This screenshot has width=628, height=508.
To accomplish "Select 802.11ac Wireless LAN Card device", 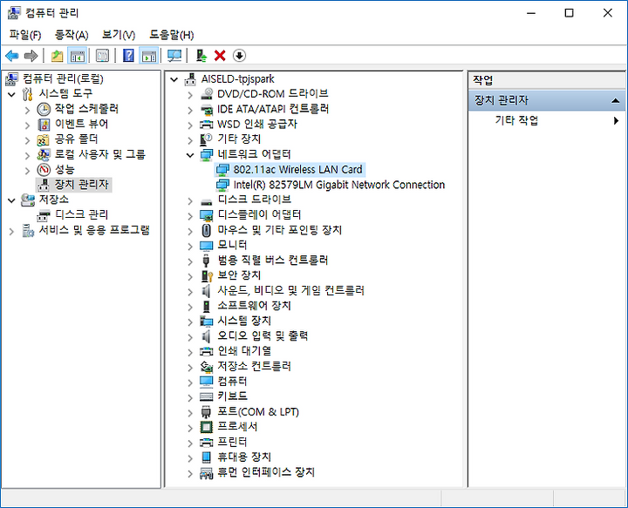I will coord(297,170).
